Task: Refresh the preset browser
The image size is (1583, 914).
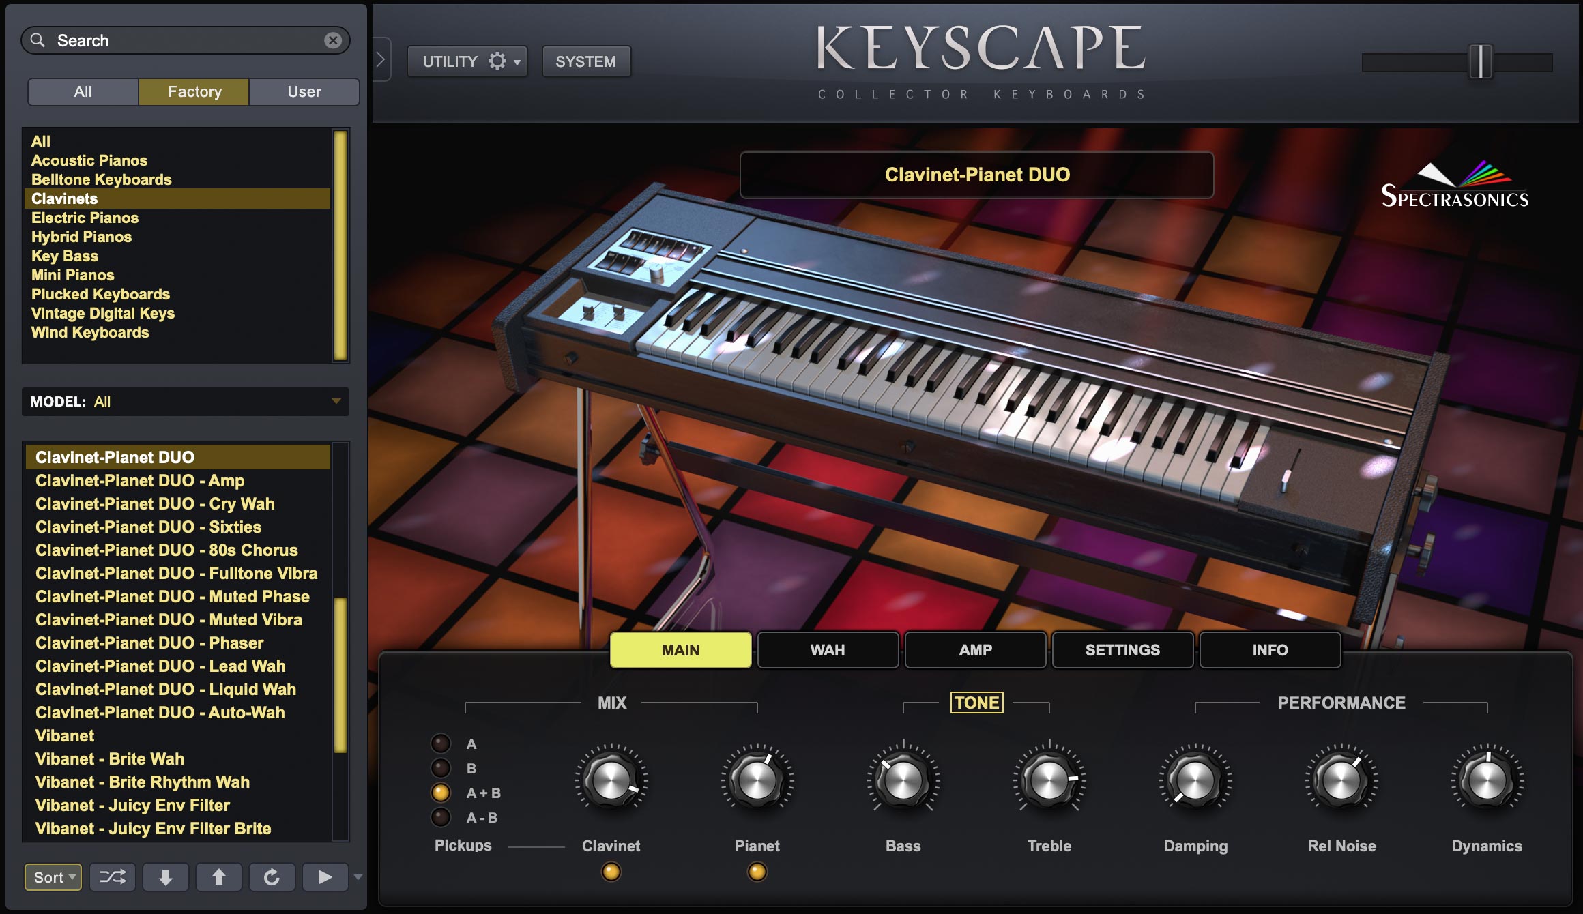Action: tap(272, 877)
